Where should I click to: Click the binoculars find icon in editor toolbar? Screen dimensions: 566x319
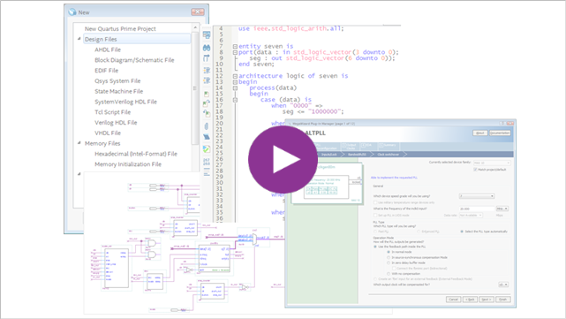[x=207, y=48]
